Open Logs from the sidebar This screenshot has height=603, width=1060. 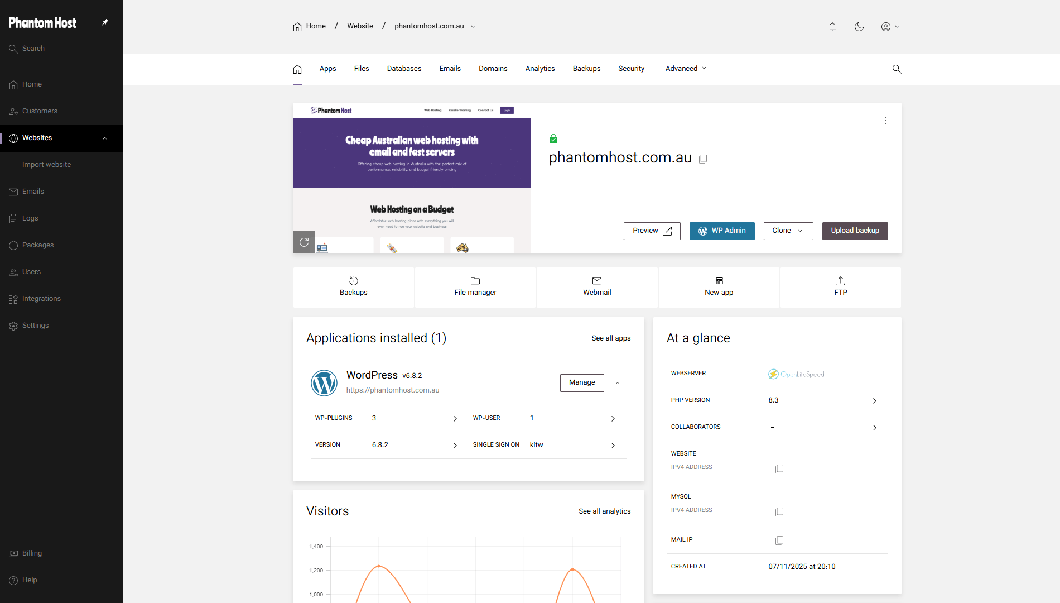tap(30, 218)
